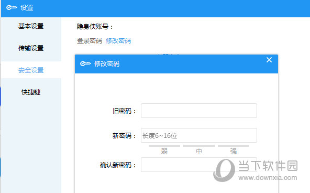310x193 pixels.
Task: Click the 确认新密码 input field
Action: click(x=199, y=165)
